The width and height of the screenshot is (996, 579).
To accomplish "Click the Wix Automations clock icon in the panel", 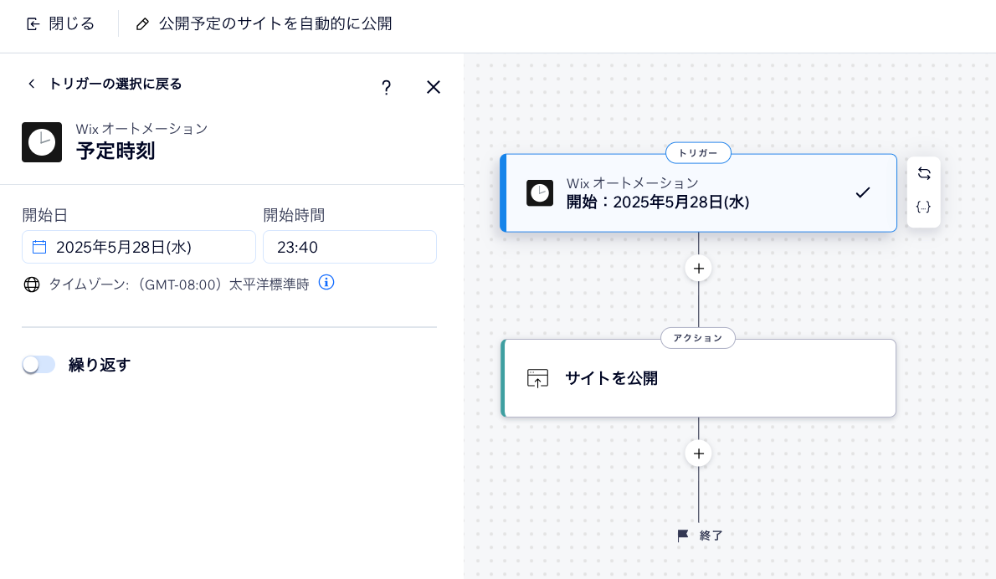I will click(42, 142).
